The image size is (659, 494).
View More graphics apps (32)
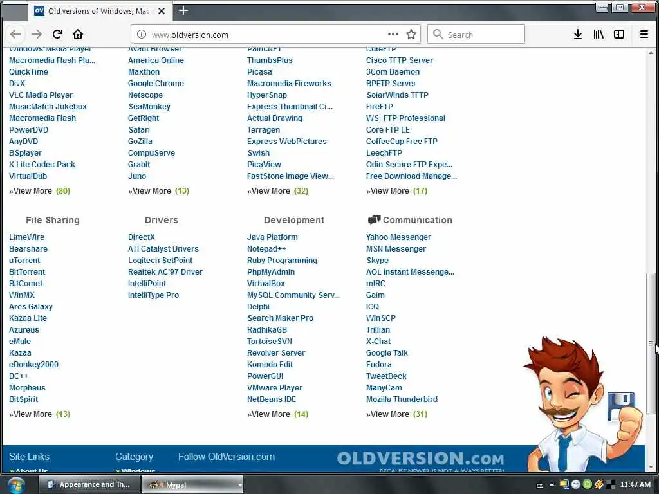click(x=277, y=190)
